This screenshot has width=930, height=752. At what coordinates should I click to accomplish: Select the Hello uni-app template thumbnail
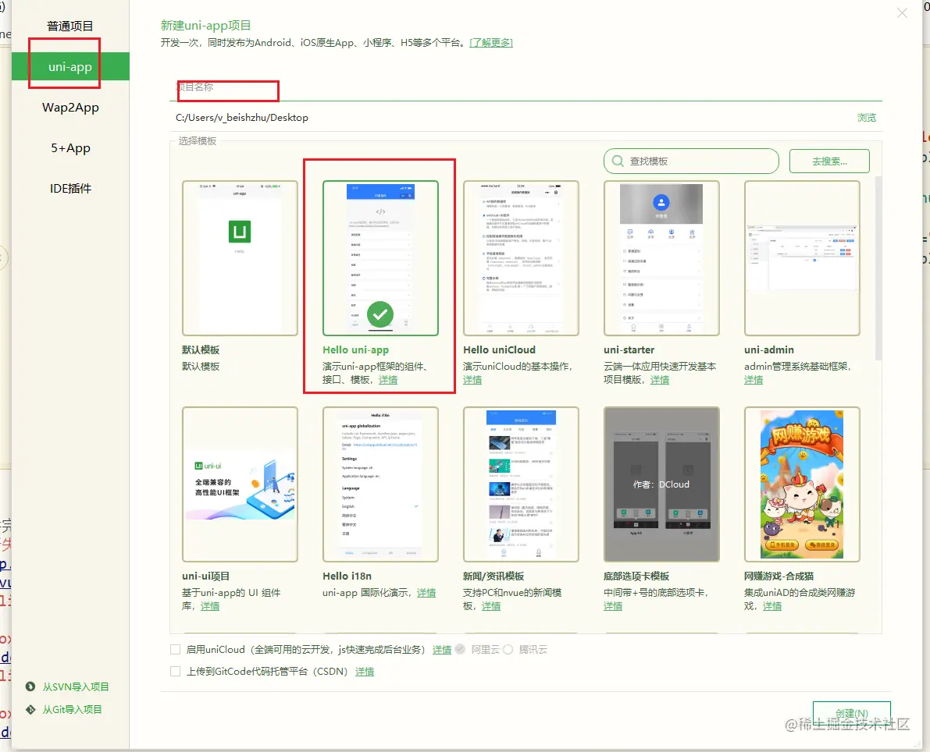point(380,258)
